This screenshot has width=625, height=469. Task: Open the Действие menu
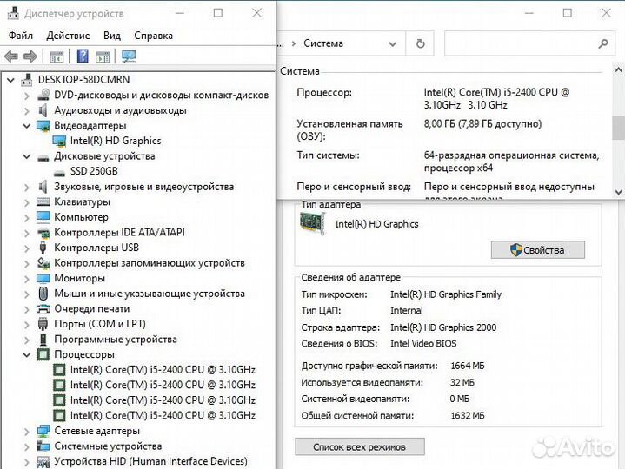tap(68, 36)
